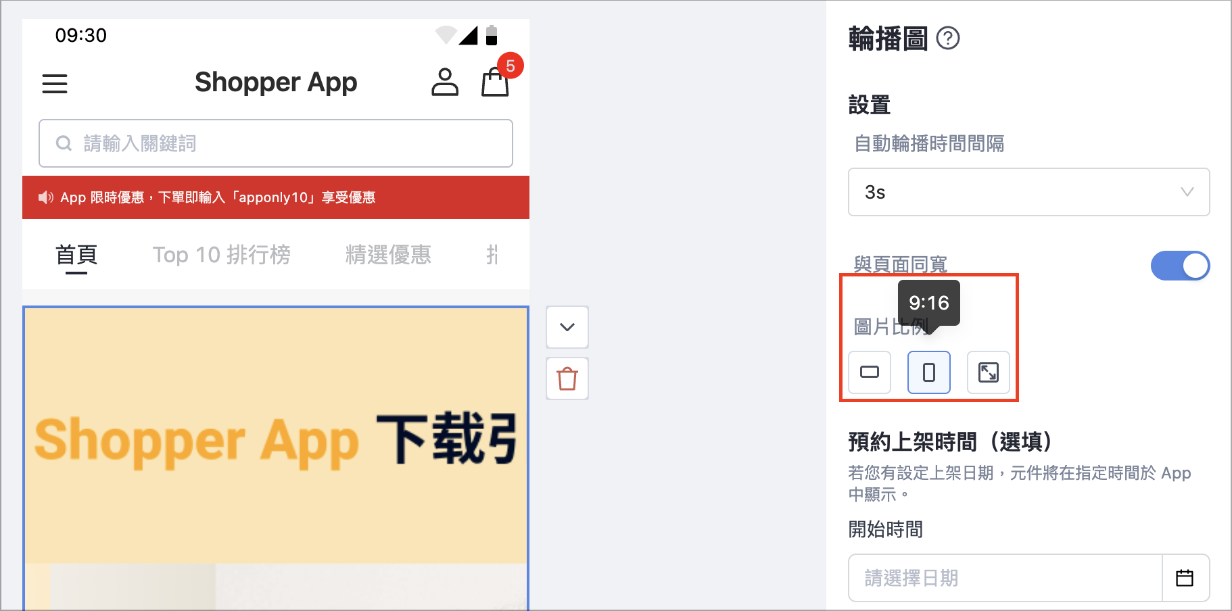Click the 自動輪播時間間隔 label

pyautogui.click(x=929, y=143)
